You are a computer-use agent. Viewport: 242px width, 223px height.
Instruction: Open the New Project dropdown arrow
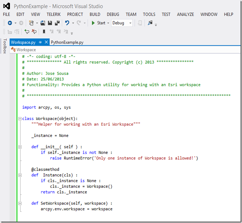(37, 23)
